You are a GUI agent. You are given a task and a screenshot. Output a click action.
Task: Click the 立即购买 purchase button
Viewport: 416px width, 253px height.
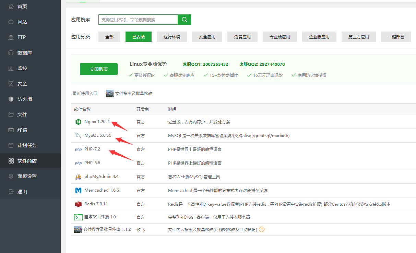click(99, 69)
